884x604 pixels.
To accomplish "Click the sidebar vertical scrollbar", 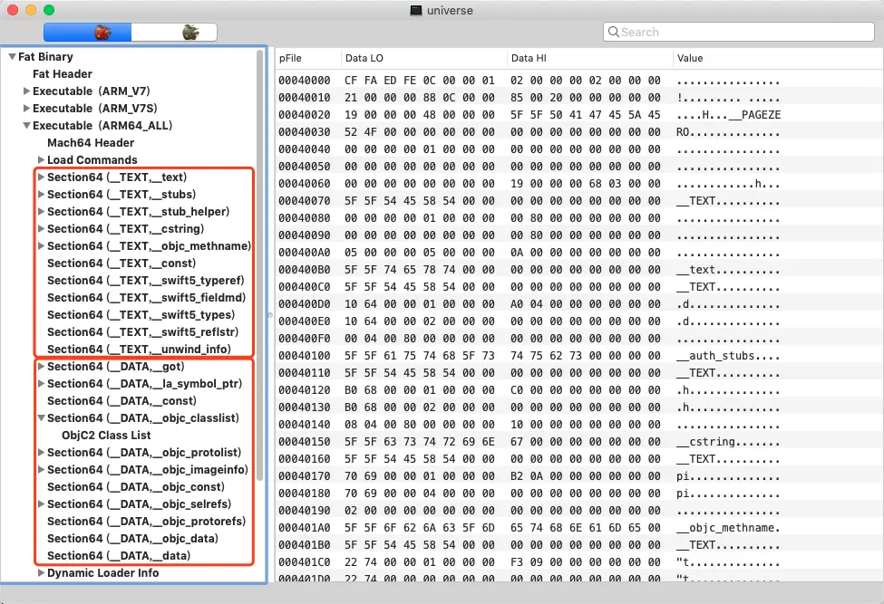I will click(260, 264).
